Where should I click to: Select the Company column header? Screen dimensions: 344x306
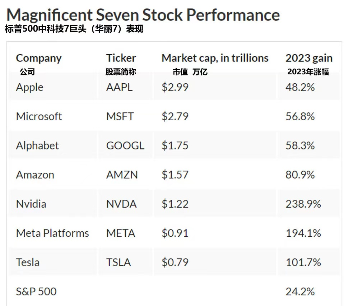[38, 58]
